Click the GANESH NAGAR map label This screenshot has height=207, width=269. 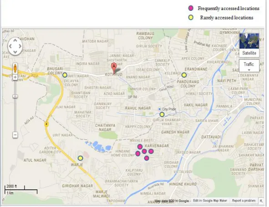(175, 132)
